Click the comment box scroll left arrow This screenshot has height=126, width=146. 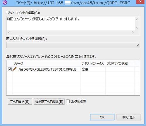9,32
